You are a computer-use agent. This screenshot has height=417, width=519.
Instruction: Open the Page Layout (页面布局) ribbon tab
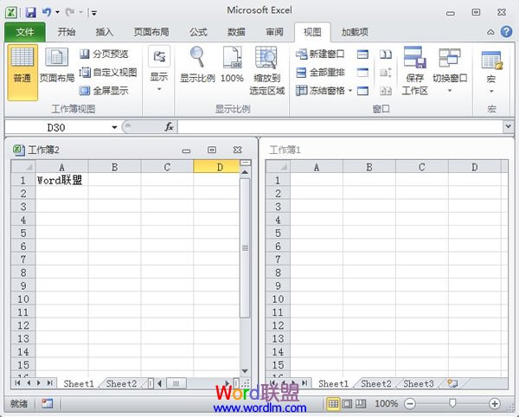click(151, 32)
